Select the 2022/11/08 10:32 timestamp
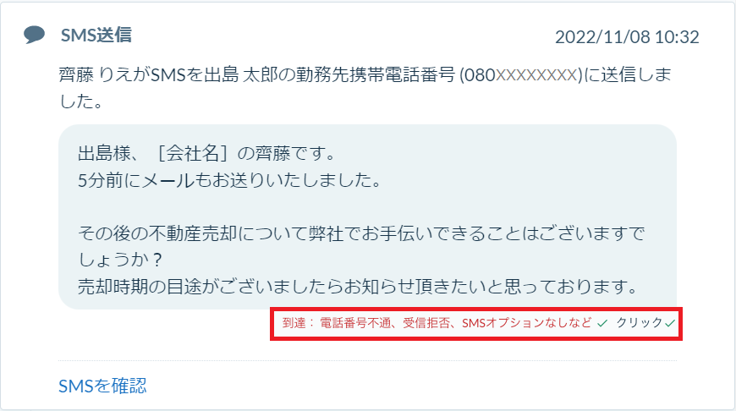 (627, 37)
